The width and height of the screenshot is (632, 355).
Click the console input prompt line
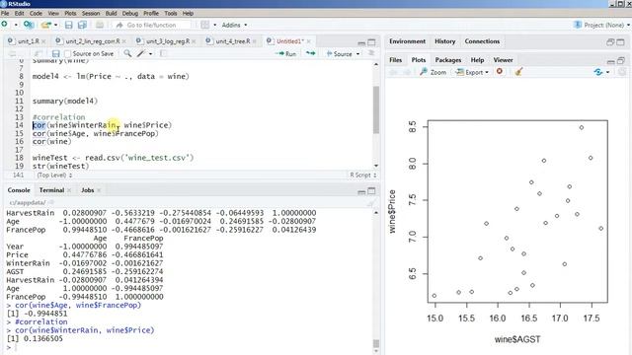tap(190, 347)
